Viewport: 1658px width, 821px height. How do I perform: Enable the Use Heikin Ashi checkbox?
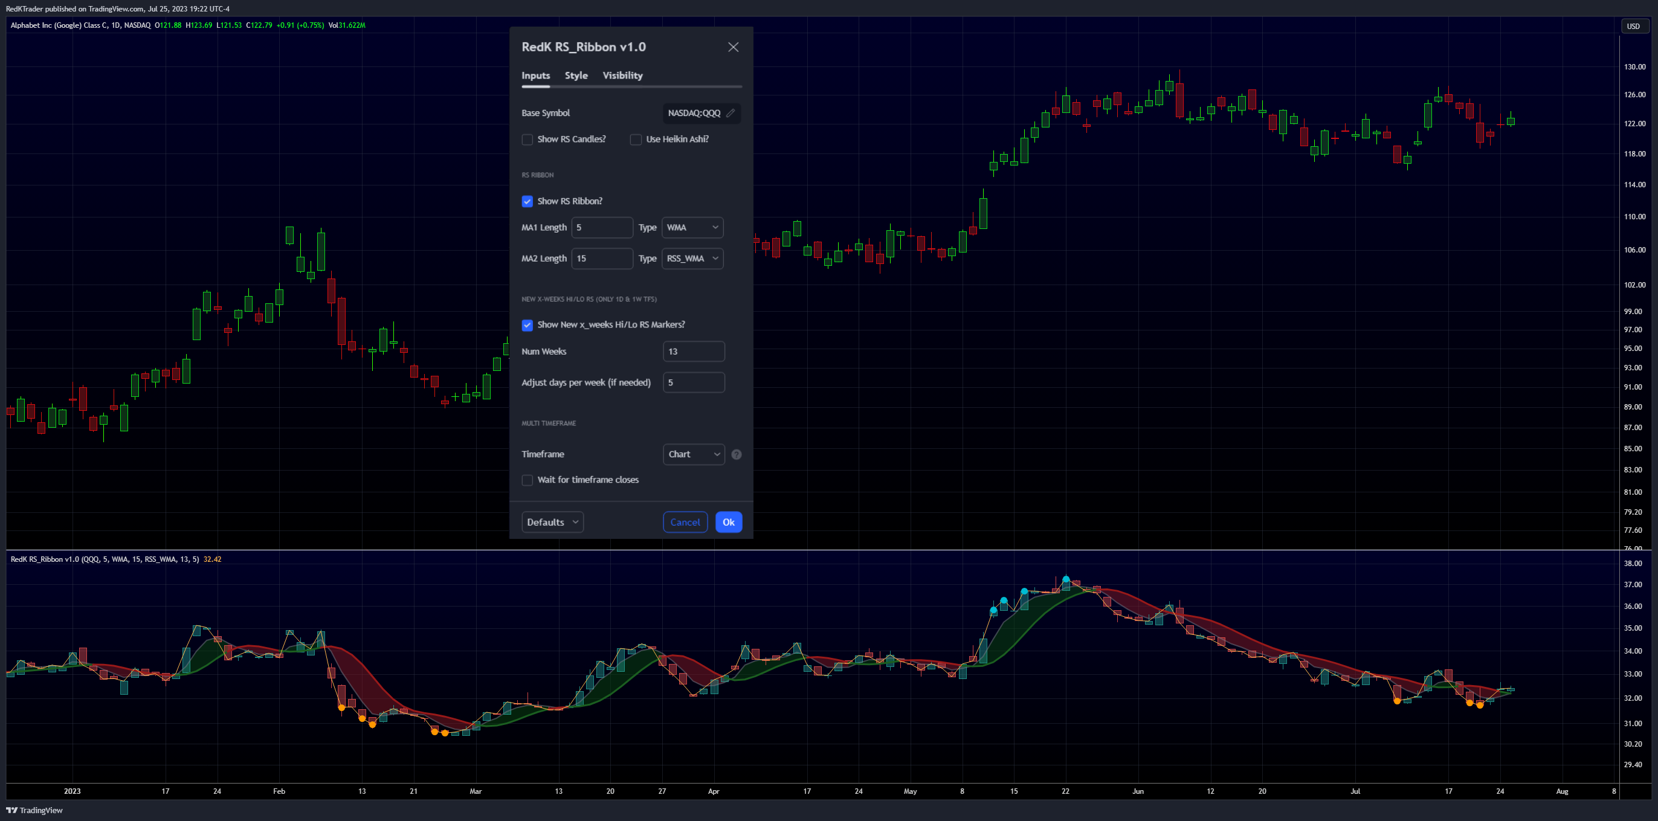tap(636, 140)
